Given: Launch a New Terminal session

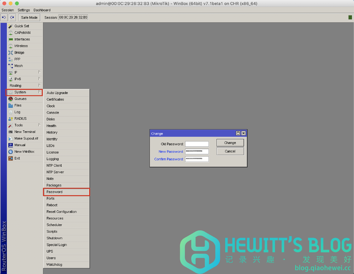Looking at the screenshot, I should pyautogui.click(x=24, y=132).
